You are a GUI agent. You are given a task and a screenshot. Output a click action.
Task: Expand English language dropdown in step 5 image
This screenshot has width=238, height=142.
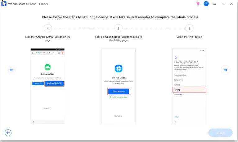118,116
